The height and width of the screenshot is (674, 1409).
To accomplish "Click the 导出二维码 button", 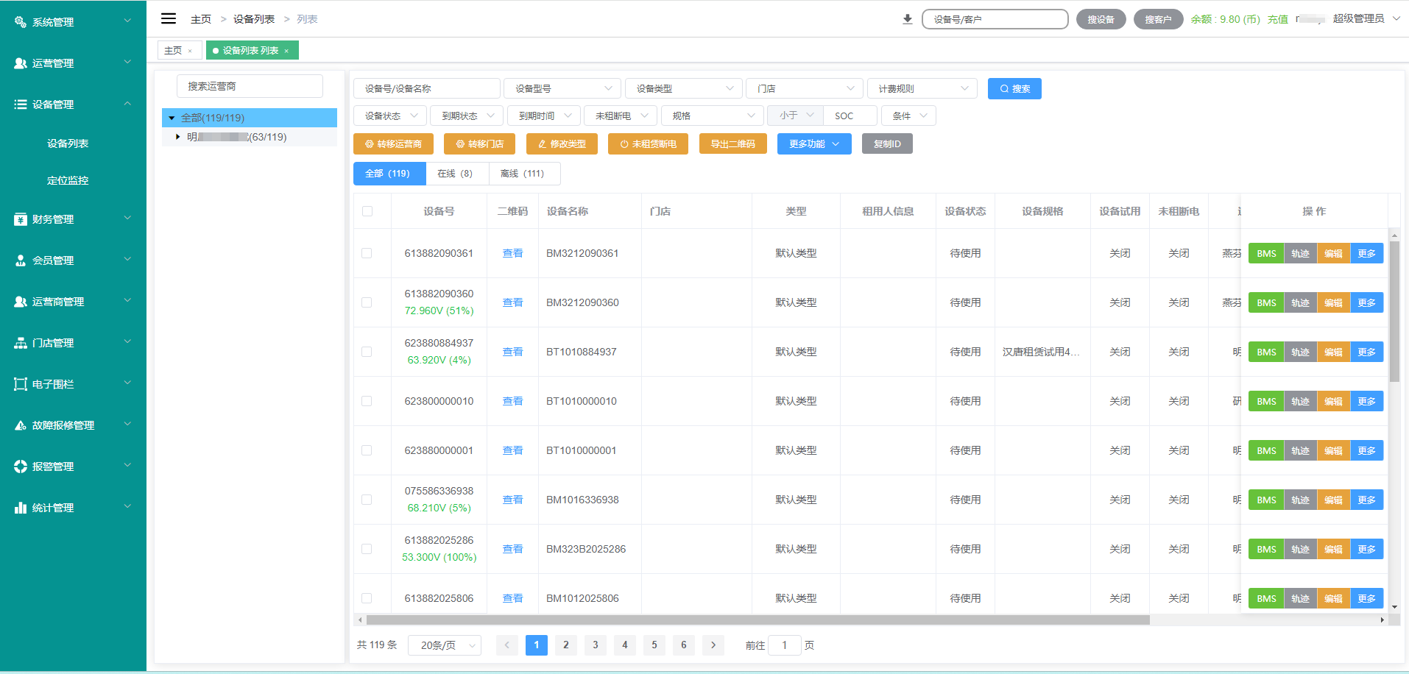I will tap(732, 144).
